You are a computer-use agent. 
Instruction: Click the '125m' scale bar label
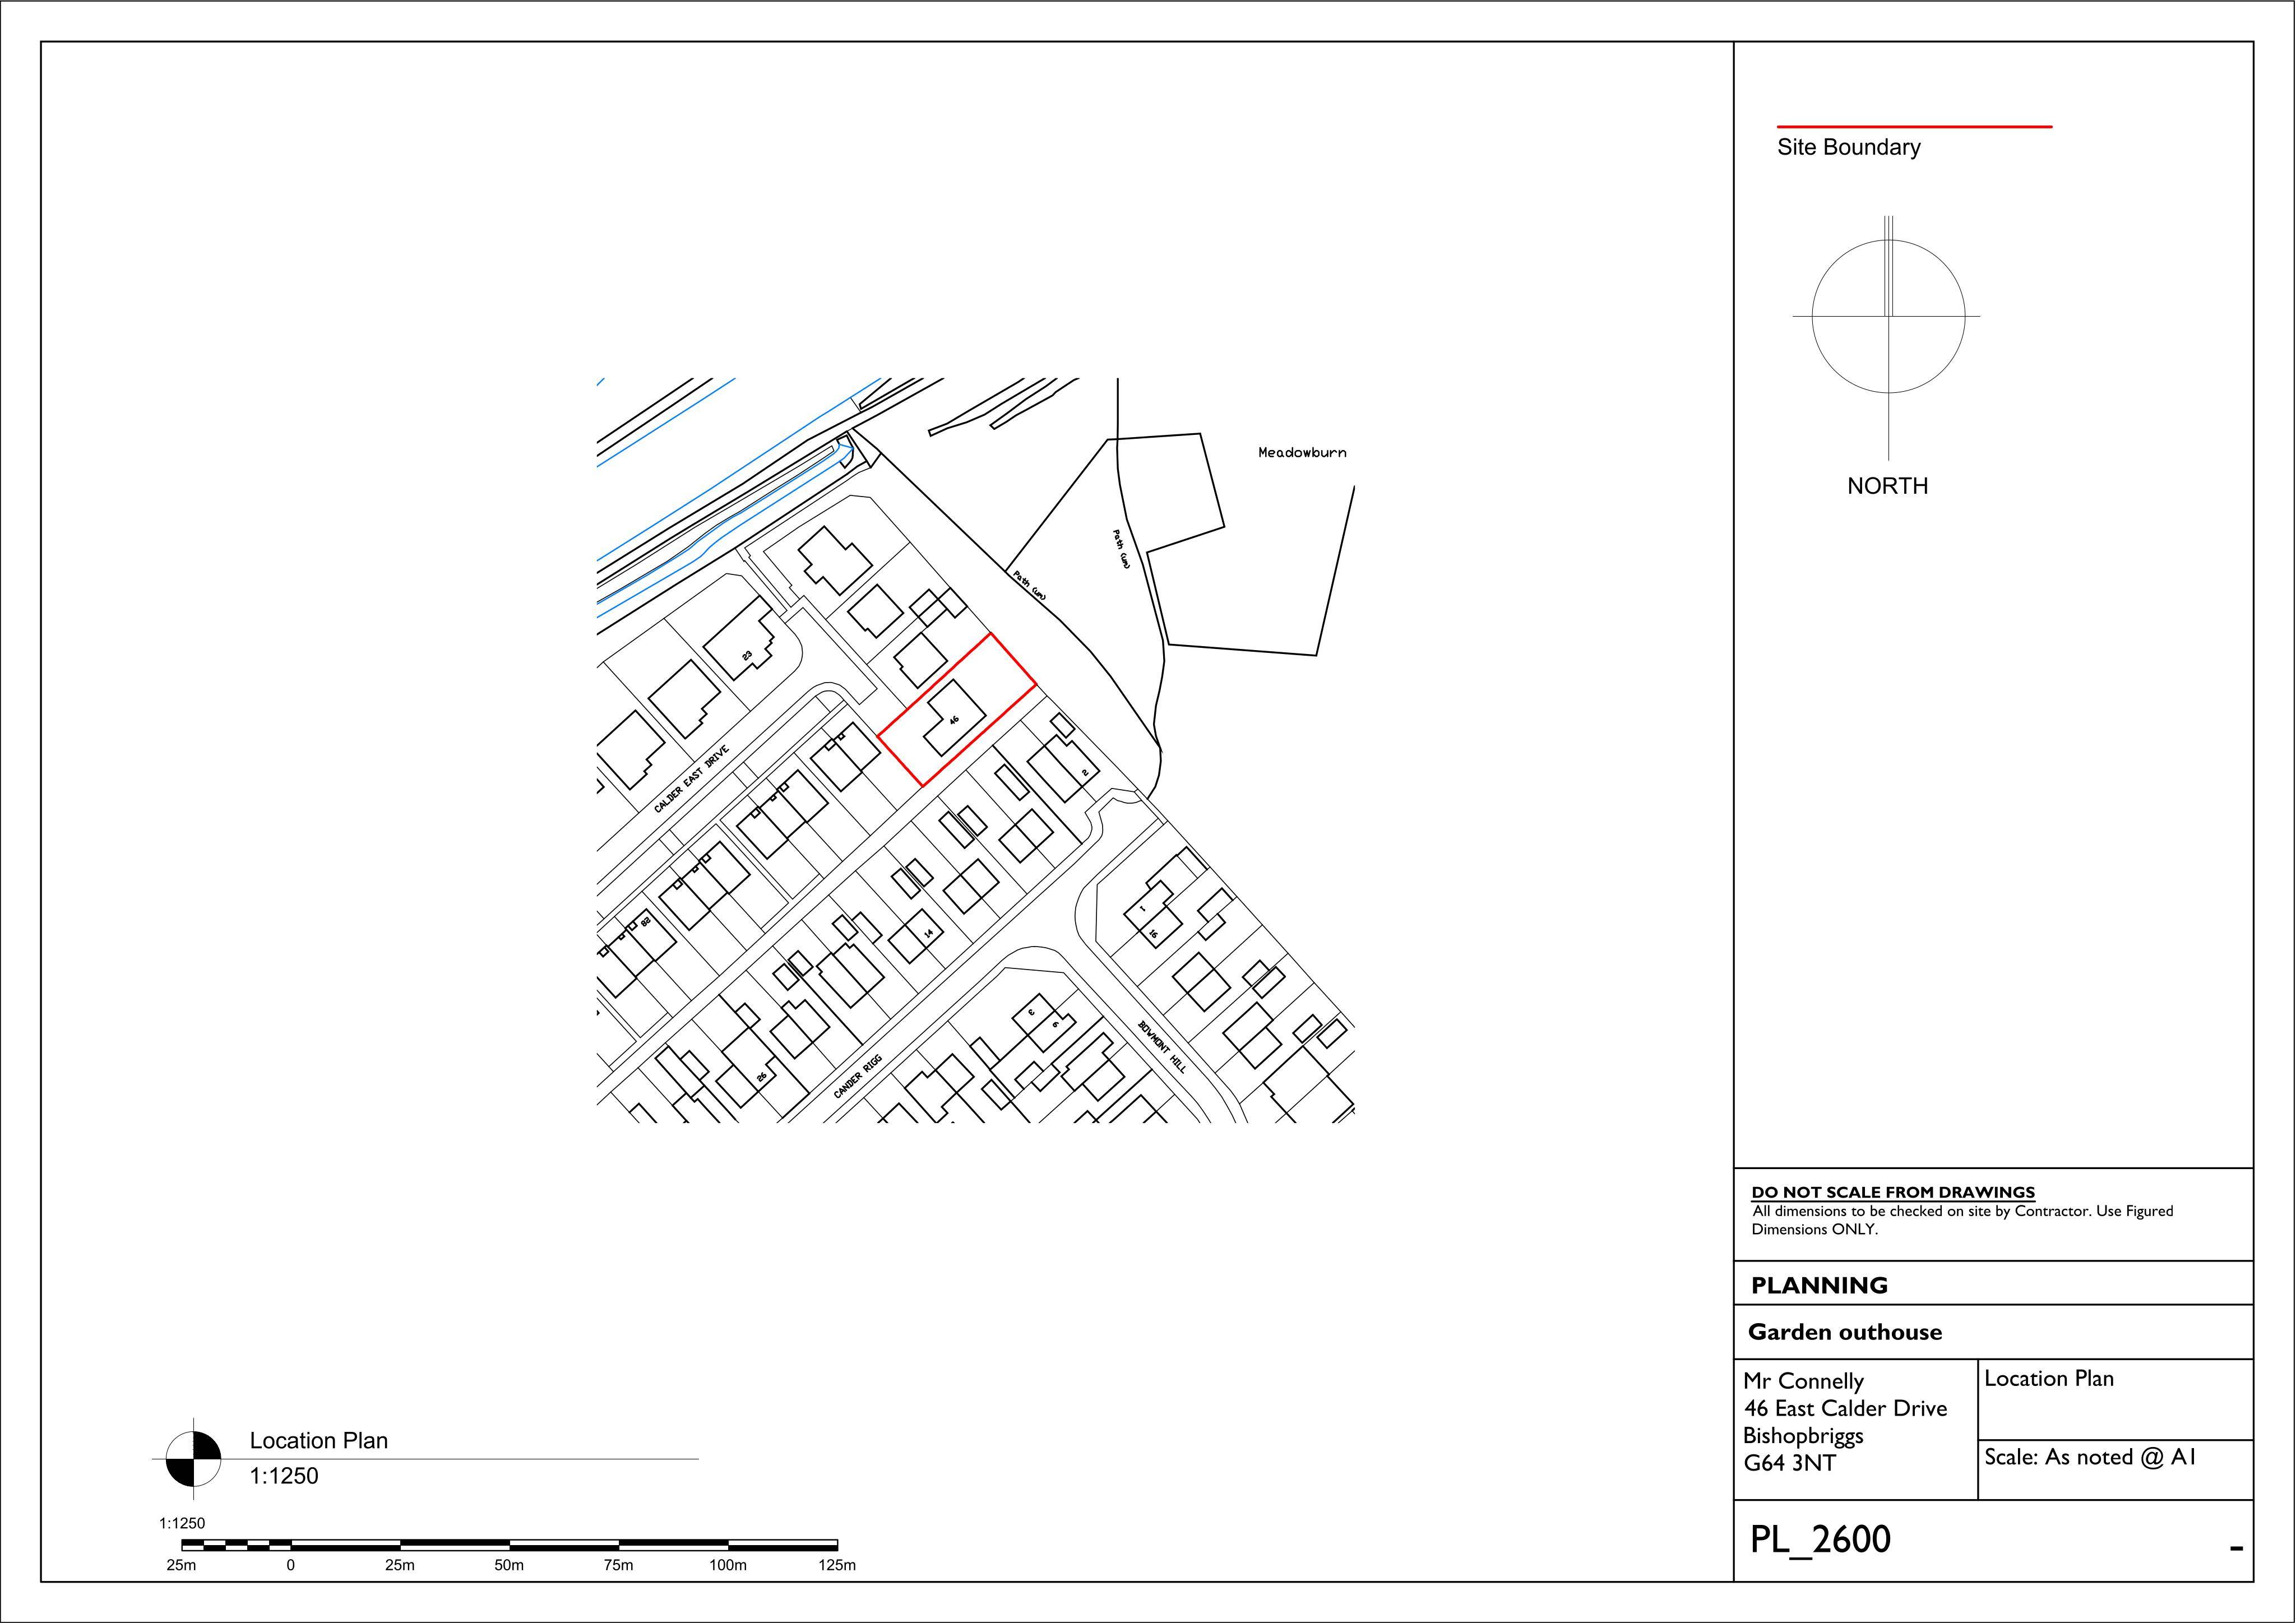[837, 1566]
